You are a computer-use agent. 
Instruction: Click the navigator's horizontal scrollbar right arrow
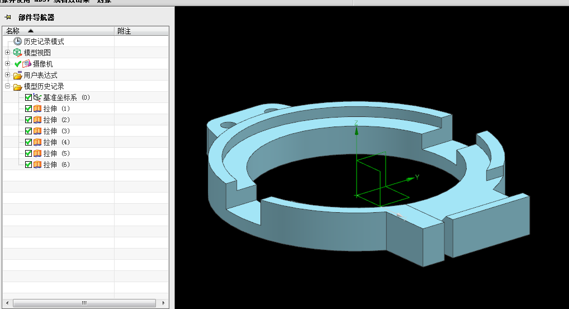pyautogui.click(x=164, y=303)
